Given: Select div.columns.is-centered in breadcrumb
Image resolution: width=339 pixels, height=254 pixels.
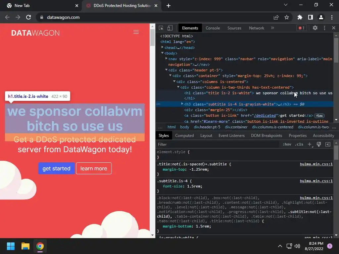Looking at the screenshot, I should tap(273, 127).
